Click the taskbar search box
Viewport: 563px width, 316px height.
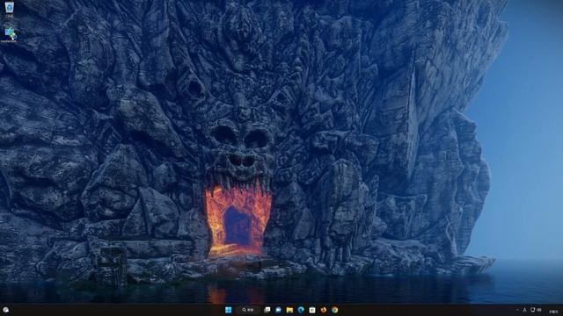248,310
